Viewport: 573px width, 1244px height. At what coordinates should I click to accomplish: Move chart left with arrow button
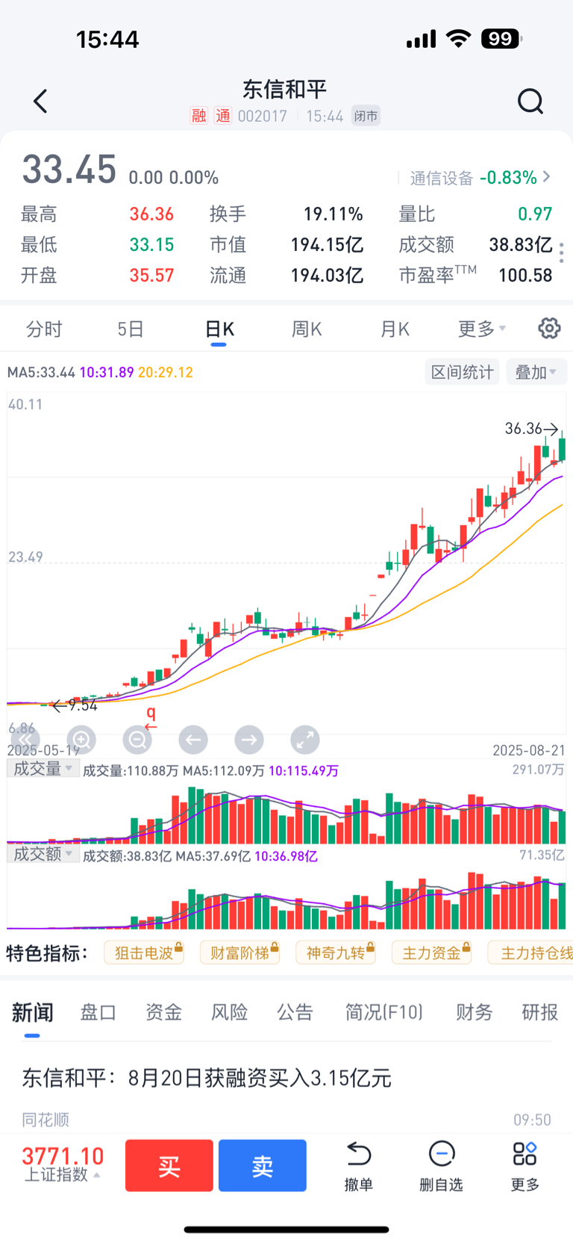pyautogui.click(x=193, y=740)
